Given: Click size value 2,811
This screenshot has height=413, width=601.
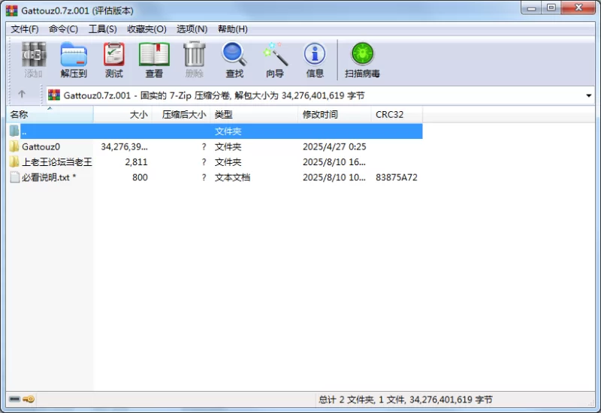Looking at the screenshot, I should (136, 162).
